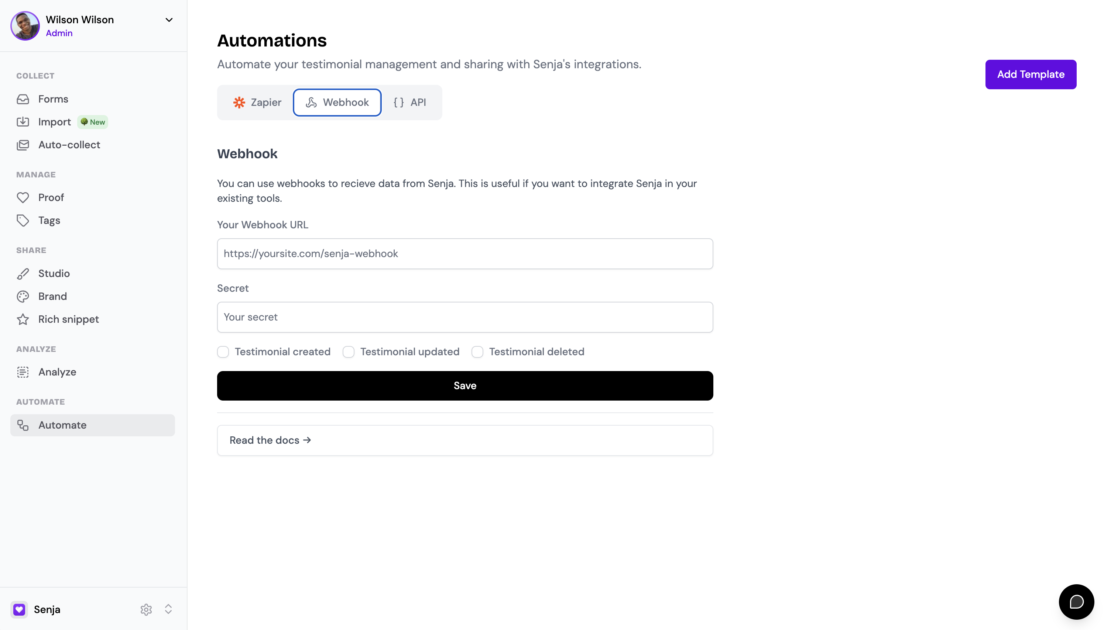1104x630 pixels.
Task: Click the Analyze list icon
Action: [23, 372]
